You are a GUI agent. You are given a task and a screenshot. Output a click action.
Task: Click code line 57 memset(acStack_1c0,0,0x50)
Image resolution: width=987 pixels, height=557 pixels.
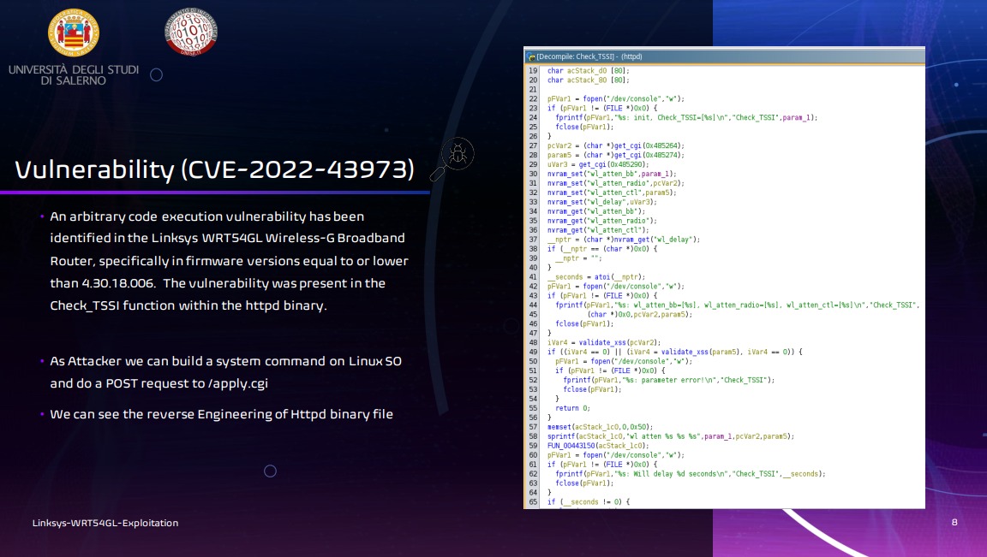pyautogui.click(x=600, y=427)
